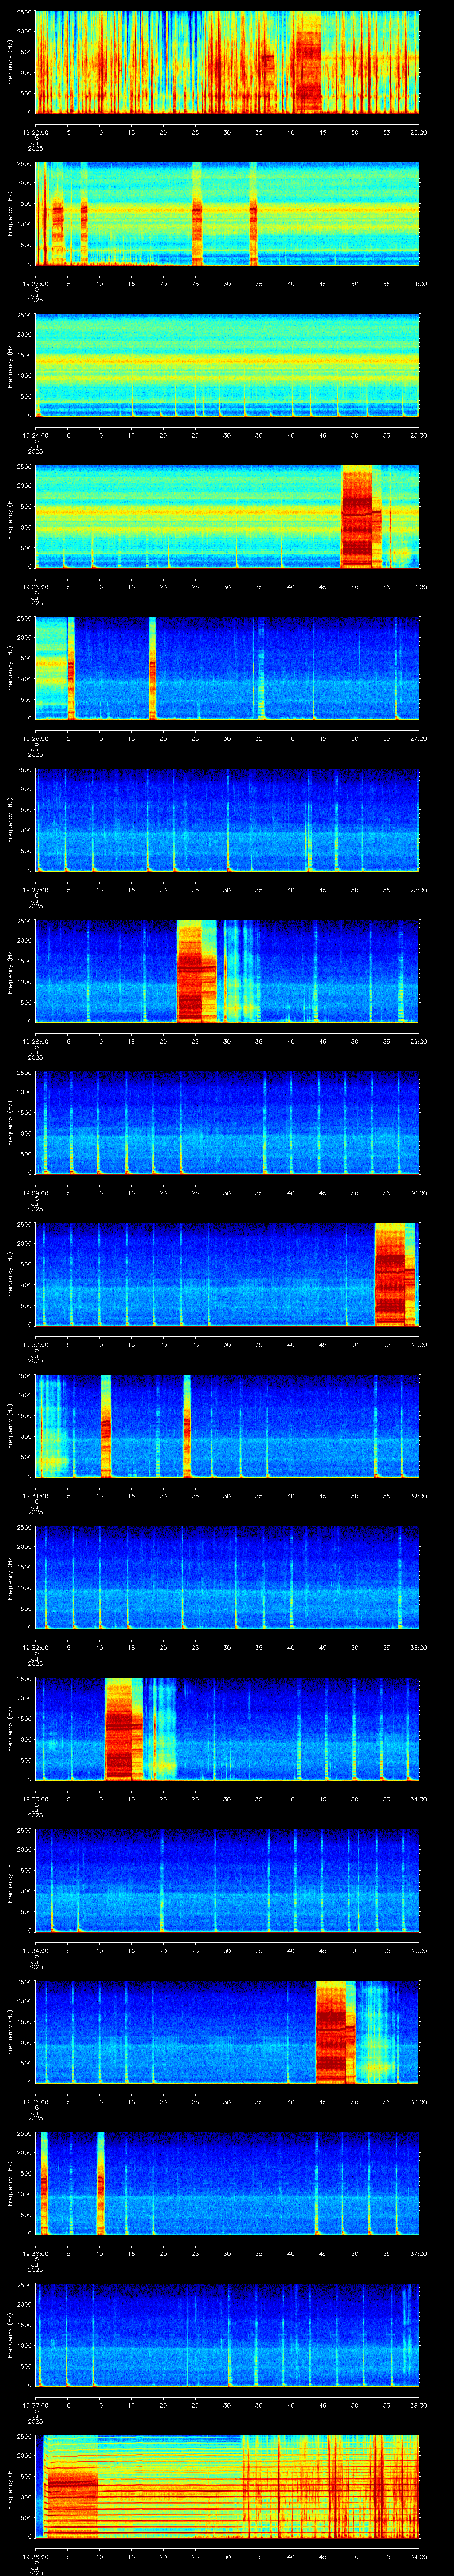This screenshot has width=454, height=2576.
Task: Select the 19:38:00 start time label
Action: pyautogui.click(x=35, y=2557)
